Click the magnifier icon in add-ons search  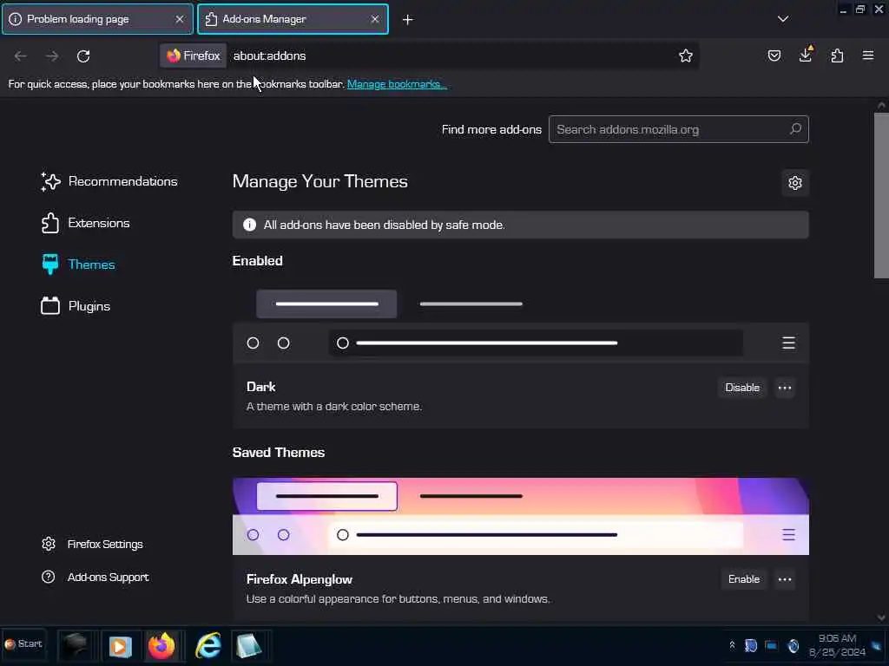(x=795, y=129)
